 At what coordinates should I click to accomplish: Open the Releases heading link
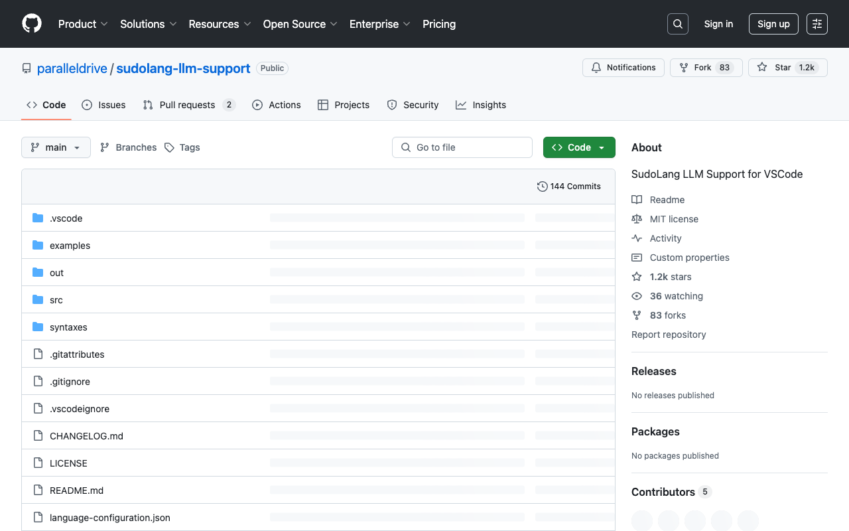654,371
